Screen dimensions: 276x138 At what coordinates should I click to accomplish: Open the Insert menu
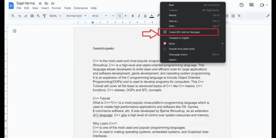point(45,8)
